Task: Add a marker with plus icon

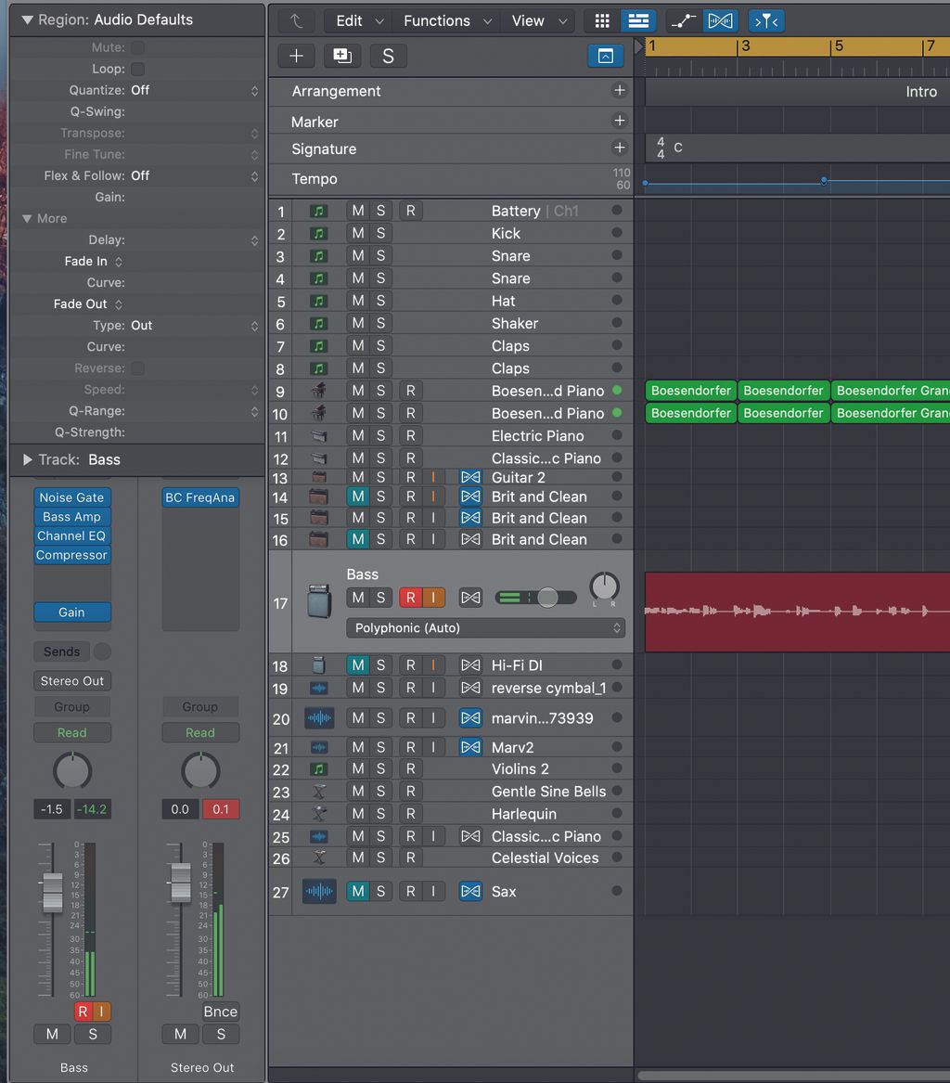Action: [x=620, y=121]
